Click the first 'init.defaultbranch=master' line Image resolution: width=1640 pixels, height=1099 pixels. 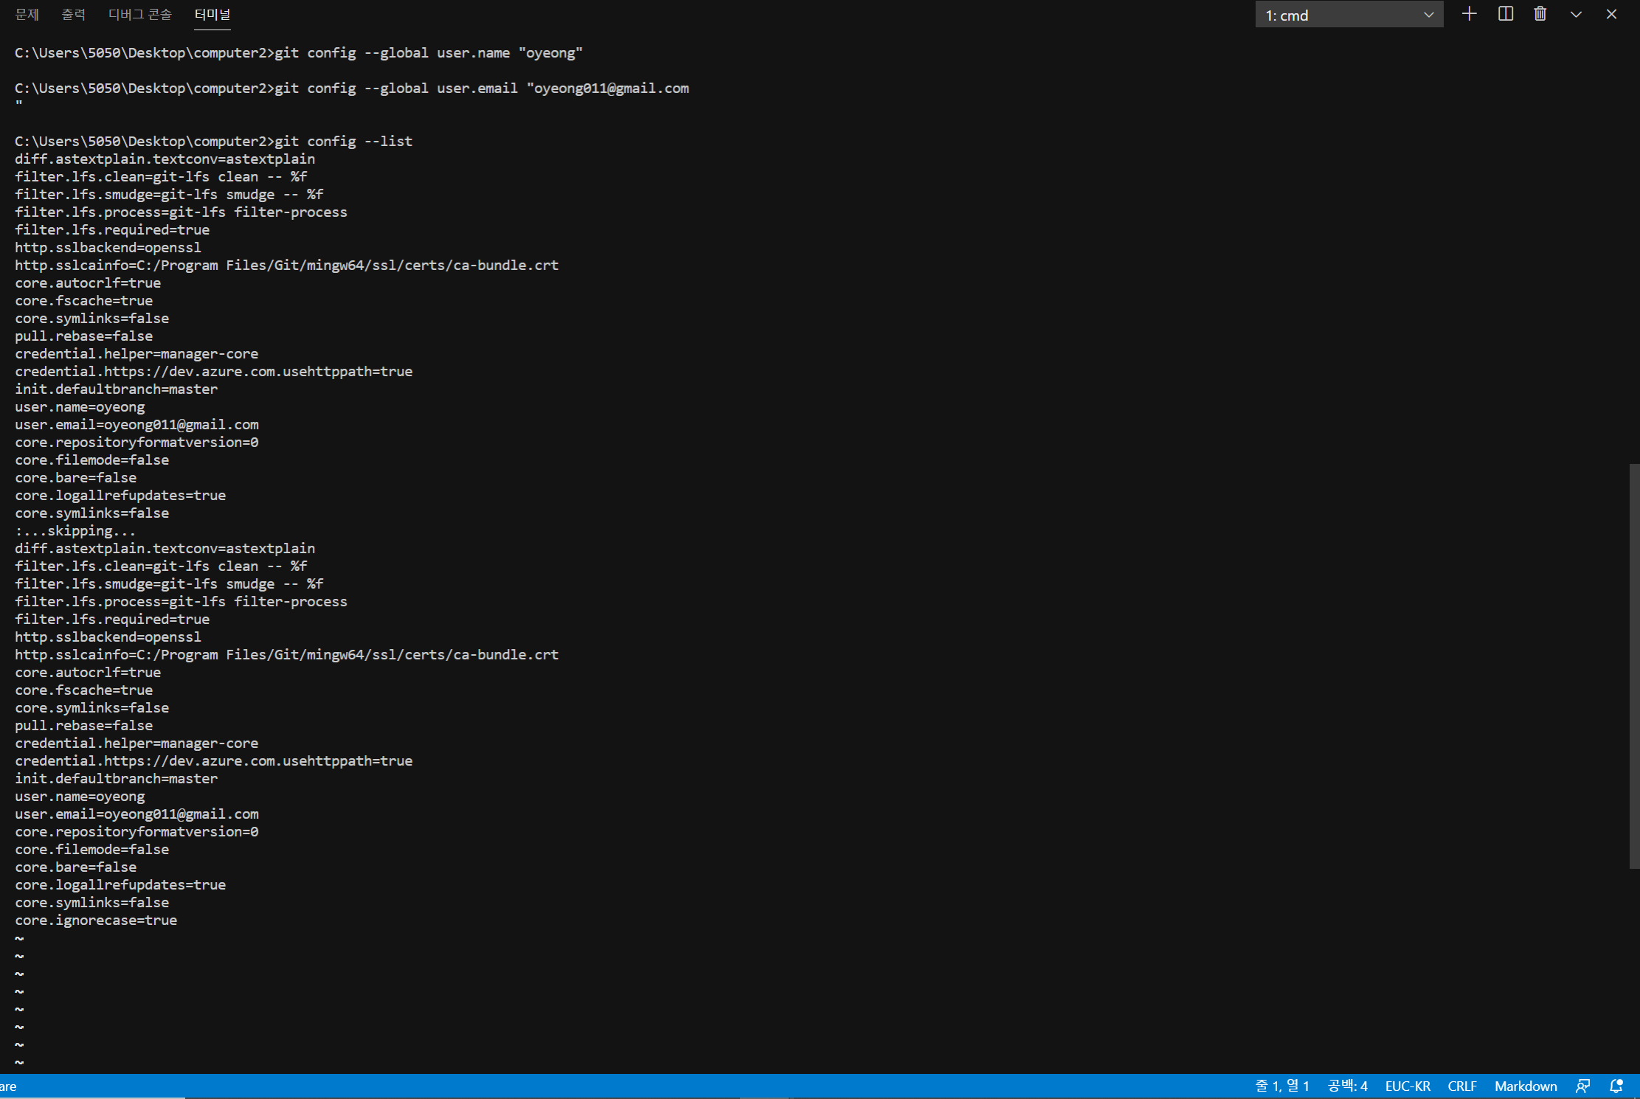pyautogui.click(x=117, y=389)
